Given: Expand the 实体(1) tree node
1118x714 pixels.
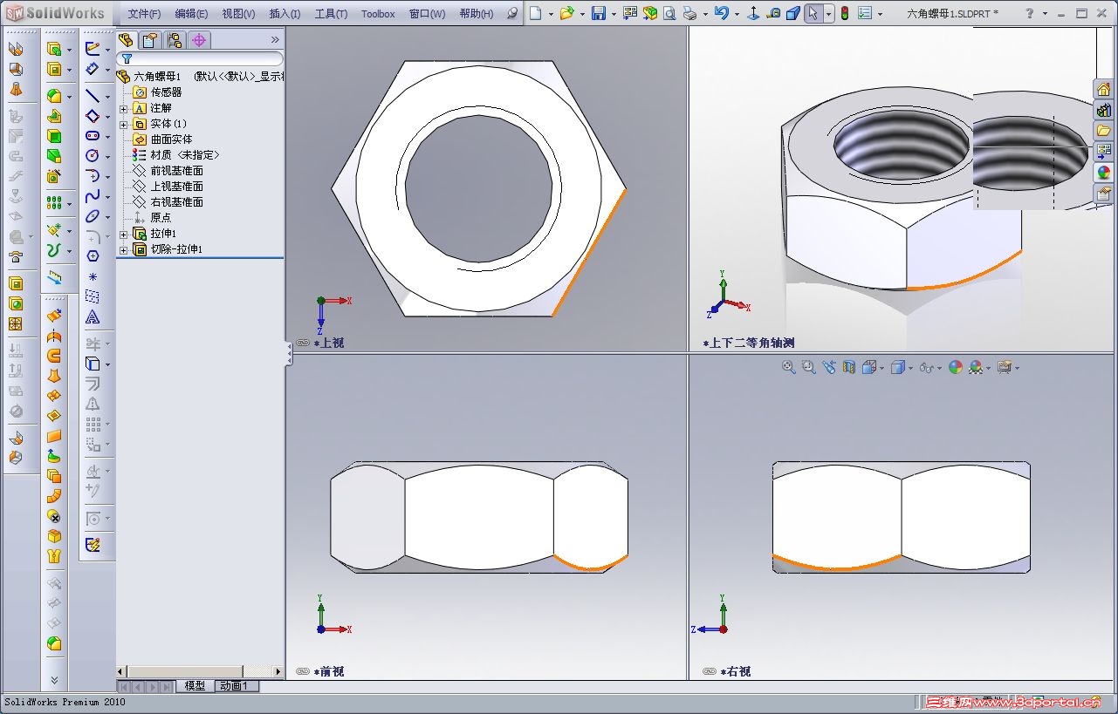Looking at the screenshot, I should [123, 124].
